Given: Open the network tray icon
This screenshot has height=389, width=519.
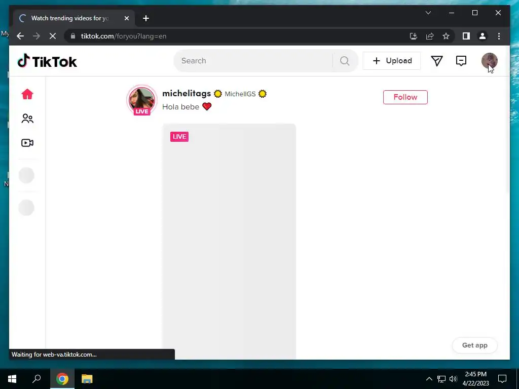Looking at the screenshot, I should tap(441, 379).
